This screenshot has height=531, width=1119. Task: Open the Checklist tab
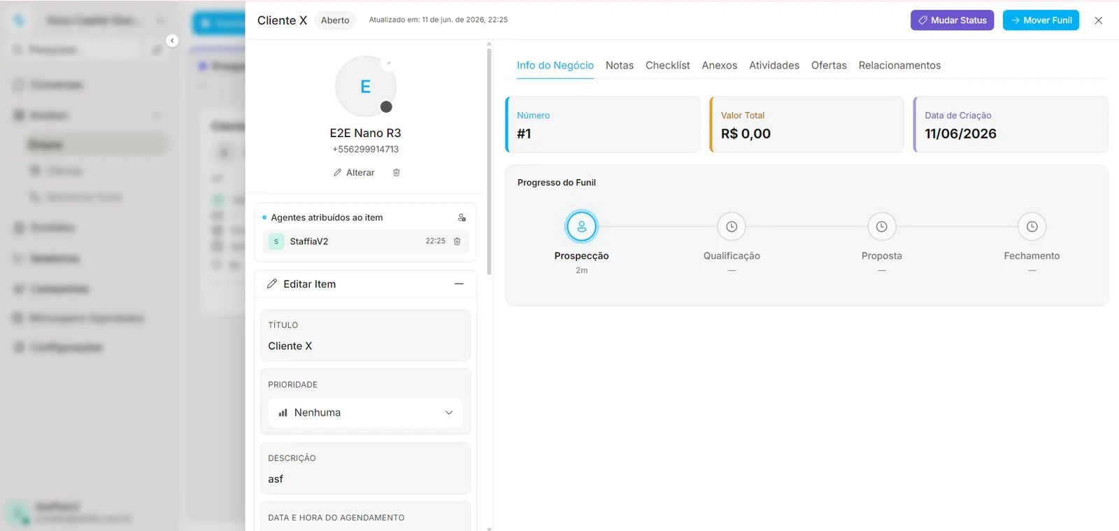tap(667, 65)
